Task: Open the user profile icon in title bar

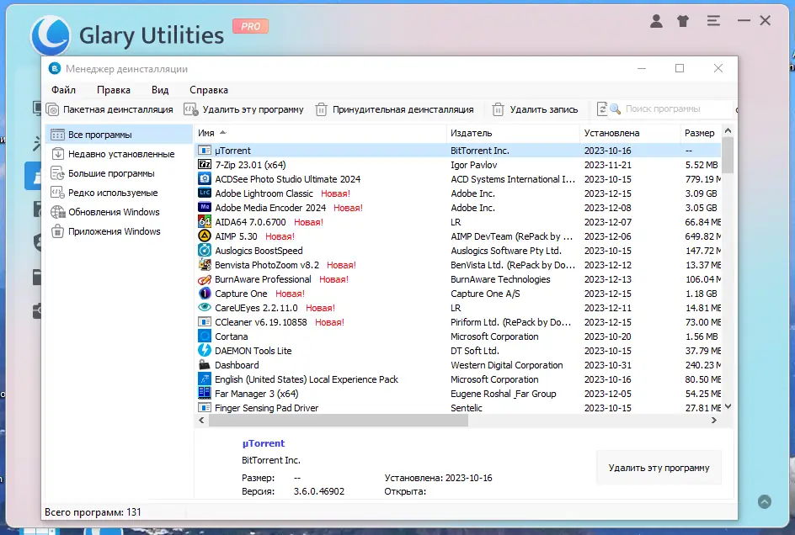Action: (656, 21)
